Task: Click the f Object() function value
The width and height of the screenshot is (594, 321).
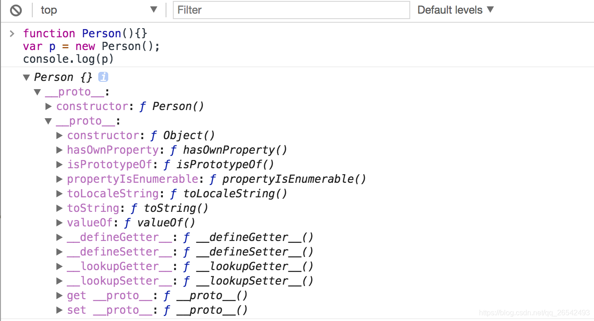Action: (183, 135)
